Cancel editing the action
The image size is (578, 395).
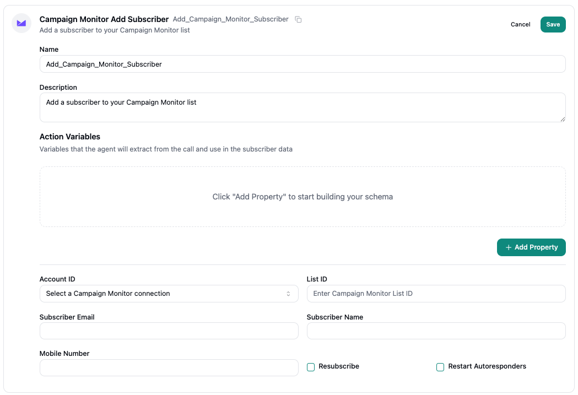coord(520,24)
